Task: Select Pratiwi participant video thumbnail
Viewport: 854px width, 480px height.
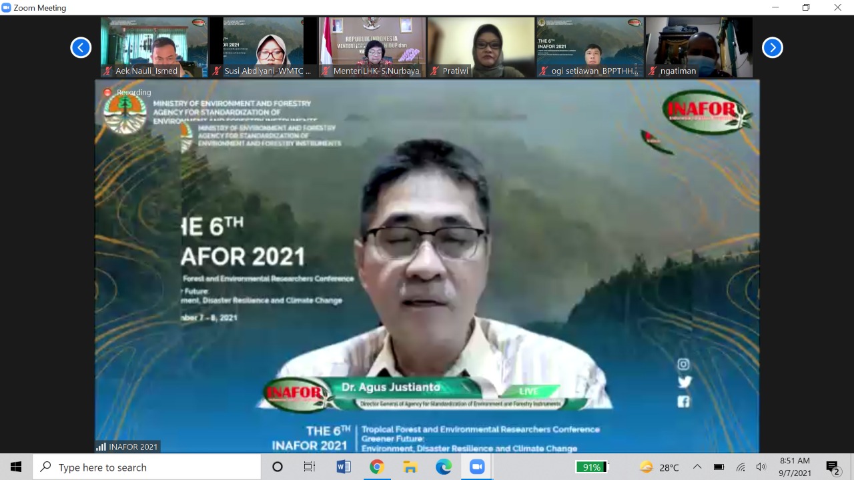Action: click(x=480, y=47)
